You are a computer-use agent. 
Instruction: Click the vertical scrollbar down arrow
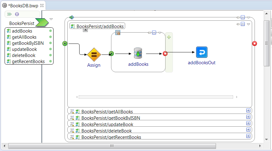point(266,139)
